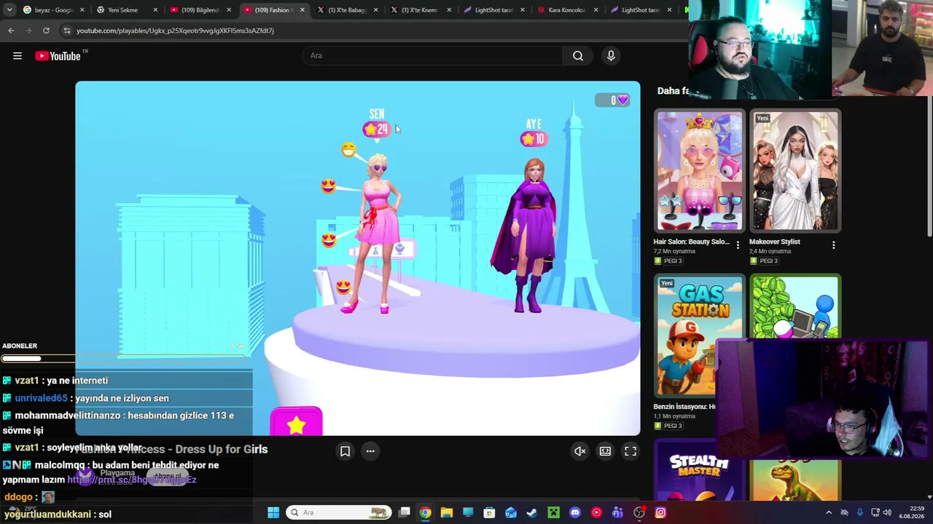
Task: Click the Makeover Stylist title link
Action: [x=775, y=242]
